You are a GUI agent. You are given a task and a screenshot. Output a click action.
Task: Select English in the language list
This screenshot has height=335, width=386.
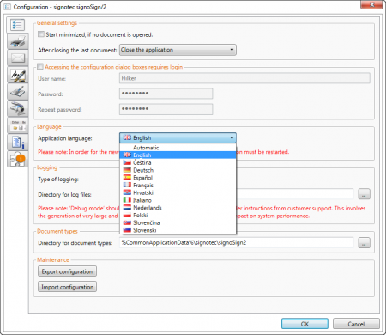pos(178,155)
